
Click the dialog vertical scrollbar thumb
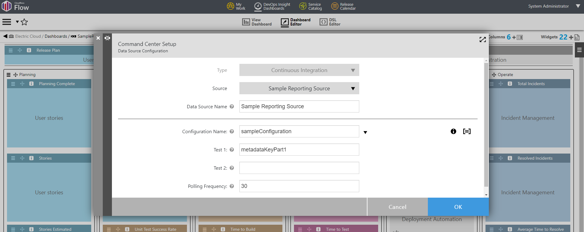[x=486, y=125]
